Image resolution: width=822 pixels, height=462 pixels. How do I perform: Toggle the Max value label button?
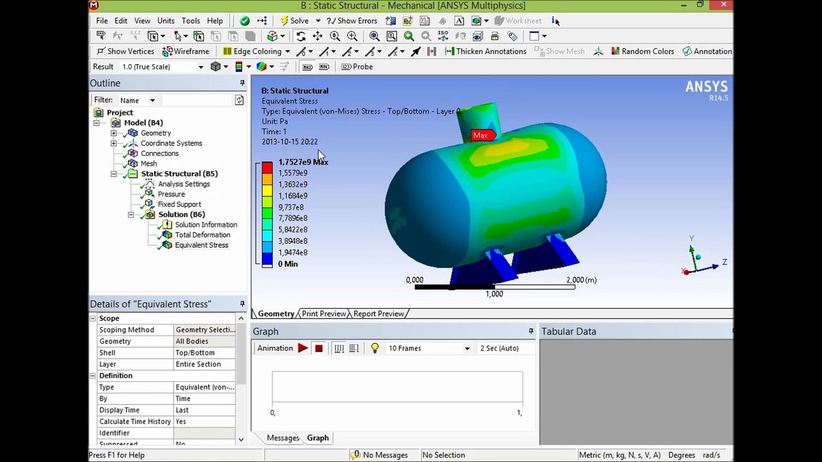point(308,67)
